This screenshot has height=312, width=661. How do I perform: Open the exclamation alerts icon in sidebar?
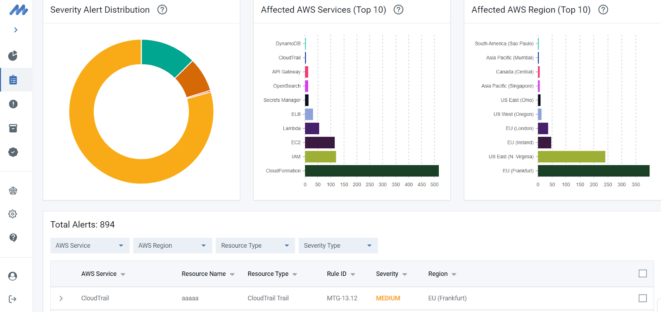13,104
